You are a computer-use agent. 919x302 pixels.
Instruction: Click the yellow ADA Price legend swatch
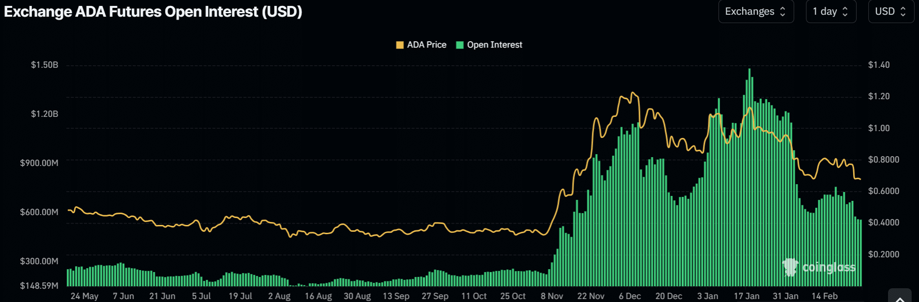[400, 45]
